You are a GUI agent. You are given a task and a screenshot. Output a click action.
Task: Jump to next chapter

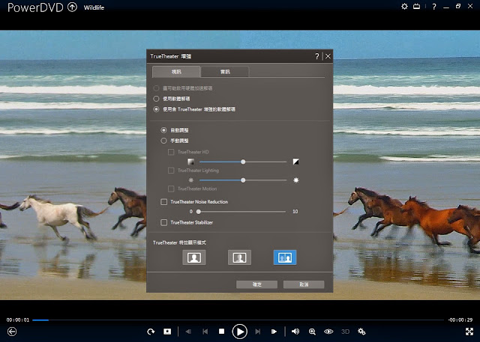258,332
